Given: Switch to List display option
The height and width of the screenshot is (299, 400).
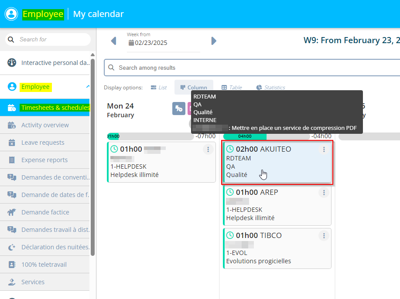Looking at the screenshot, I should pyautogui.click(x=159, y=88).
